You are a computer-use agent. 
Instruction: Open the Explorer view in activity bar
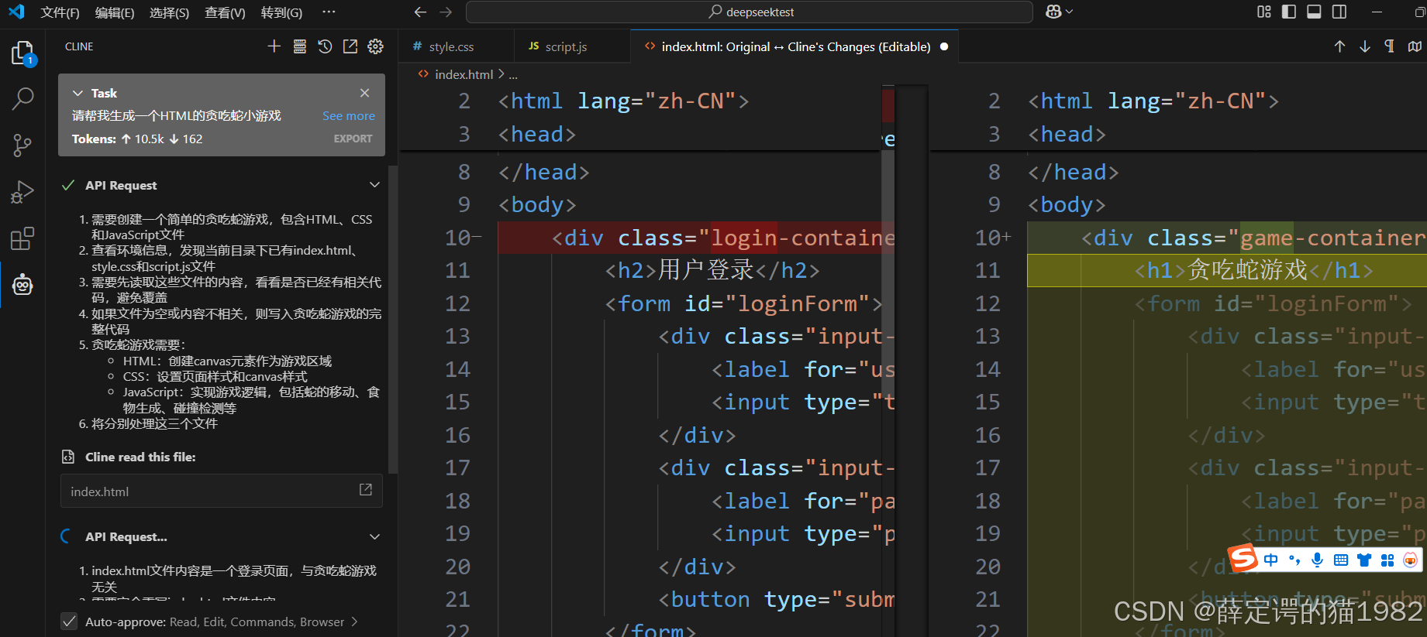(x=22, y=53)
